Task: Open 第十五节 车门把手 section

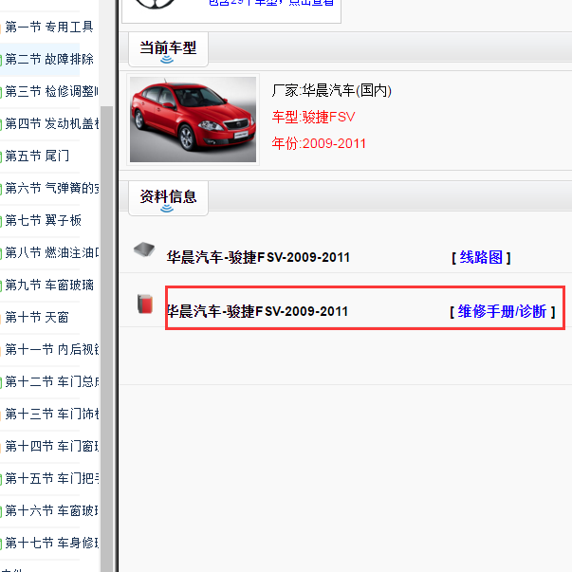Action: (51, 478)
